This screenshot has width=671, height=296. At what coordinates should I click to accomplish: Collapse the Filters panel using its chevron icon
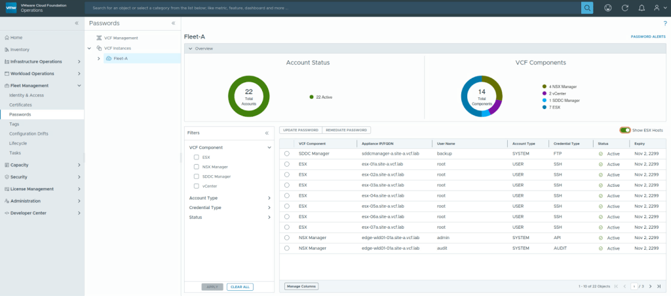coord(267,133)
